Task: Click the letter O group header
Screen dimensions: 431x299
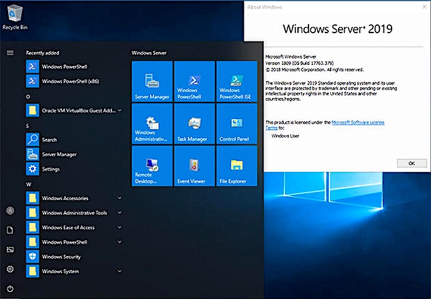Action: tap(28, 97)
